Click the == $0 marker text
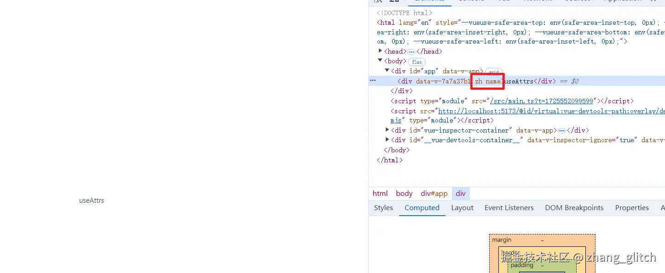The width and height of the screenshot is (665, 273). (569, 81)
